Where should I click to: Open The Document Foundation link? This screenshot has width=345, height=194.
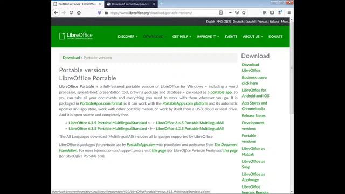226,145
